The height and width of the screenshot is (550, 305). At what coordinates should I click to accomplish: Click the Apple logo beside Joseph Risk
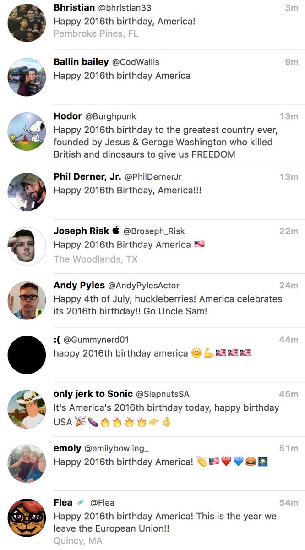point(116,231)
